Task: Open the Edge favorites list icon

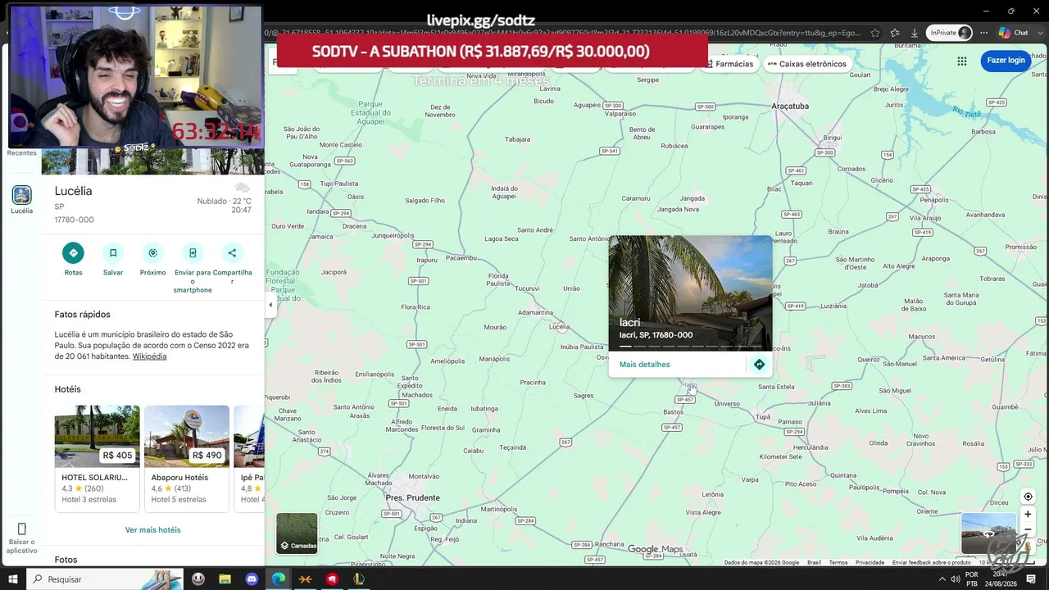Action: (895, 33)
